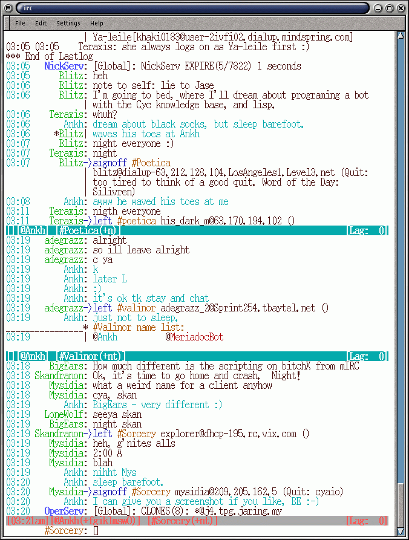Click the 'just not to sleep.' message
The height and width of the screenshot is (540, 409).
pos(135,317)
